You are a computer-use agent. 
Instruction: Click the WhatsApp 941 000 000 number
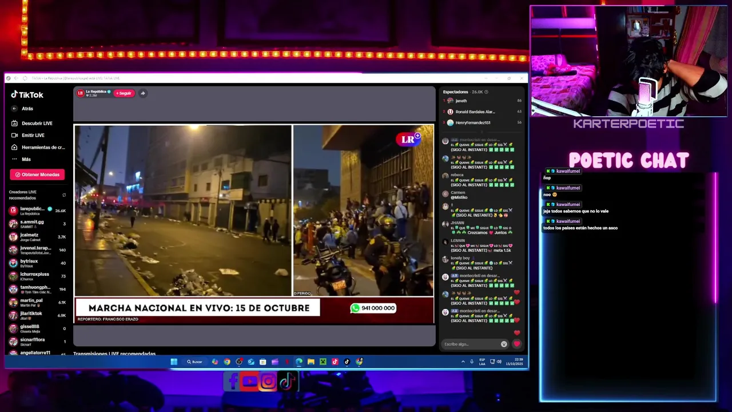coord(373,308)
